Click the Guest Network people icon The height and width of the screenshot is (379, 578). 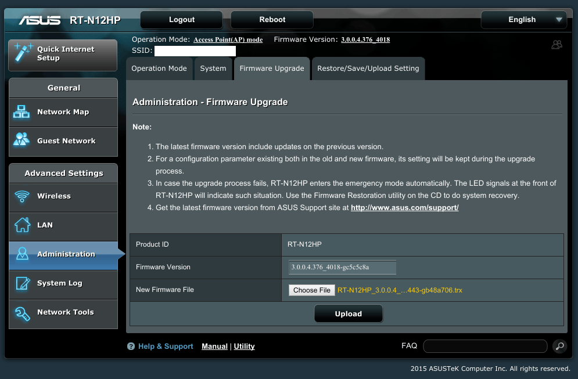click(21, 139)
